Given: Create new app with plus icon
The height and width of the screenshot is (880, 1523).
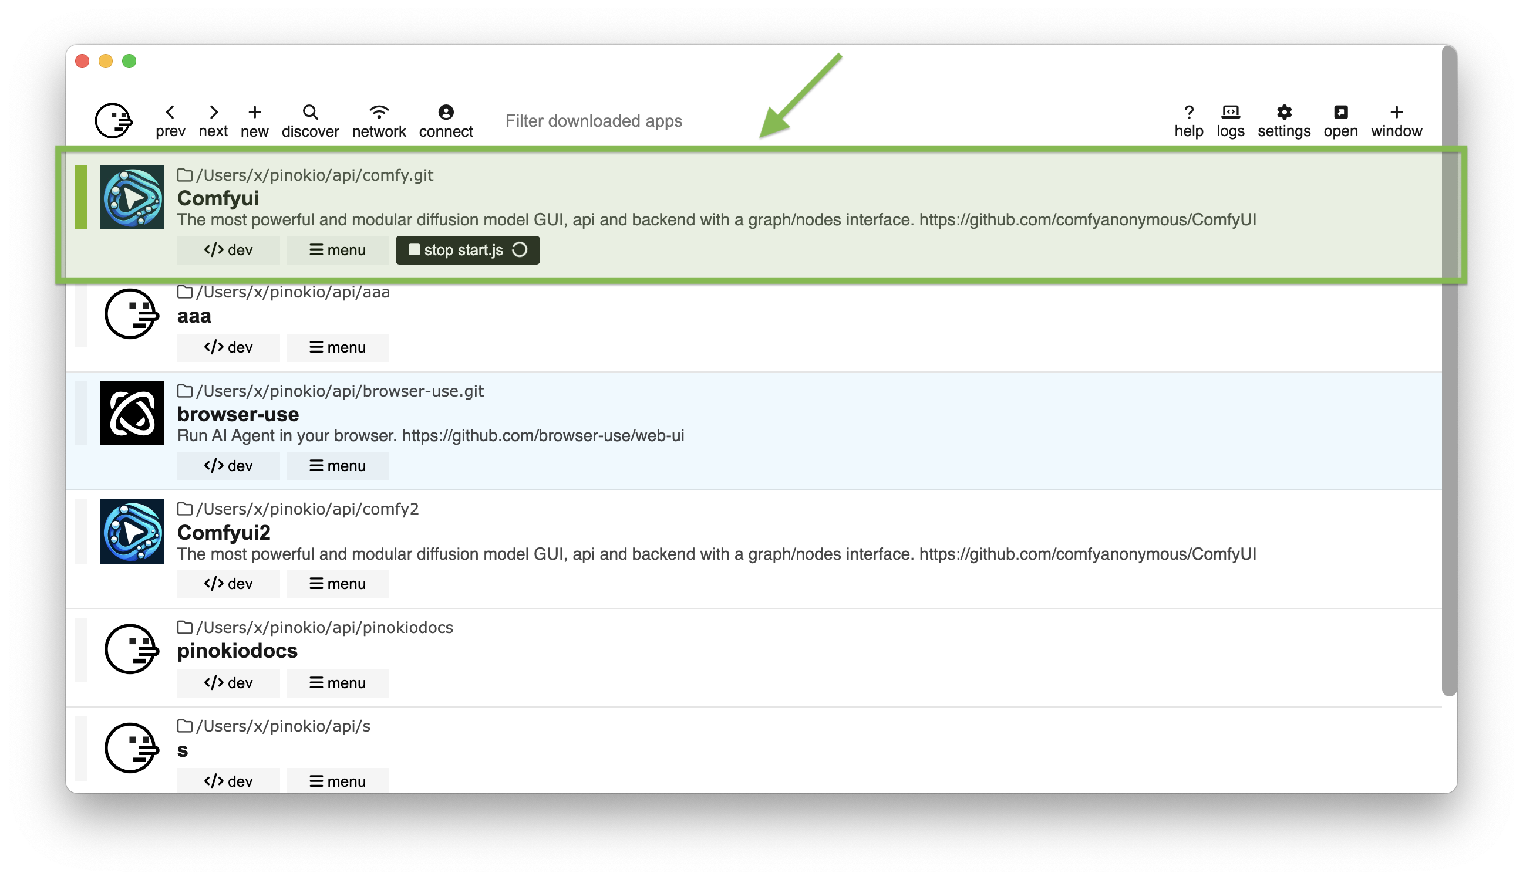Looking at the screenshot, I should click(254, 120).
